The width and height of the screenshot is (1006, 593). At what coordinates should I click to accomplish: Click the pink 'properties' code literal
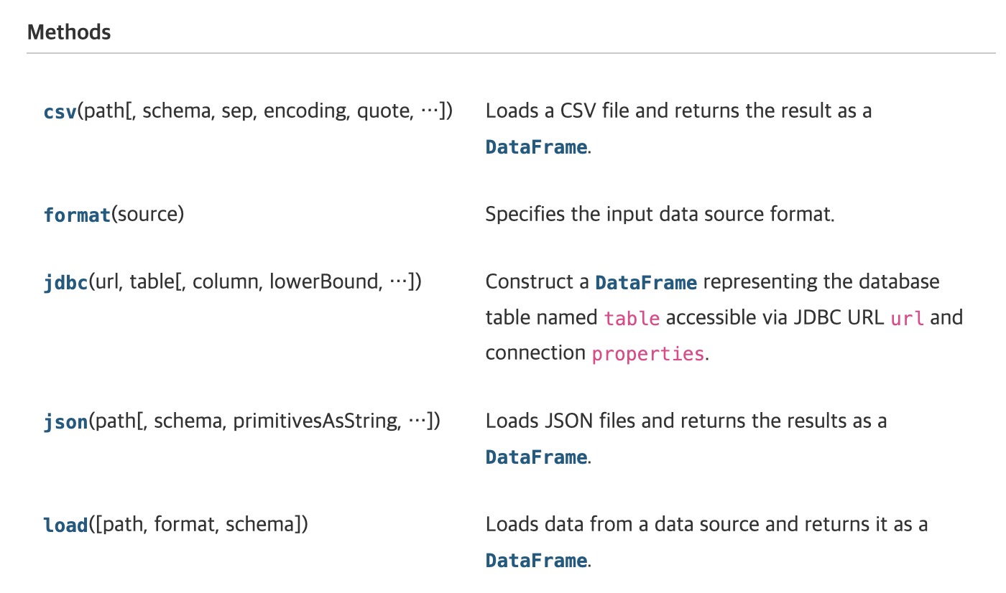pos(647,354)
